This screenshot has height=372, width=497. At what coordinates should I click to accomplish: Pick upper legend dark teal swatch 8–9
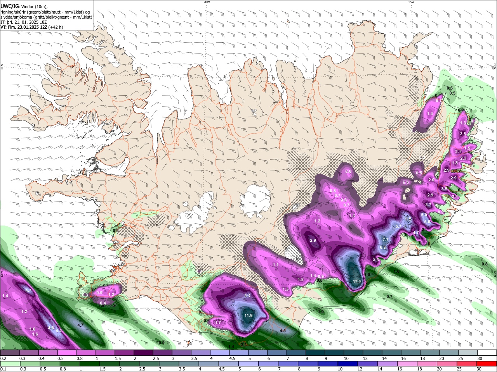315,353
